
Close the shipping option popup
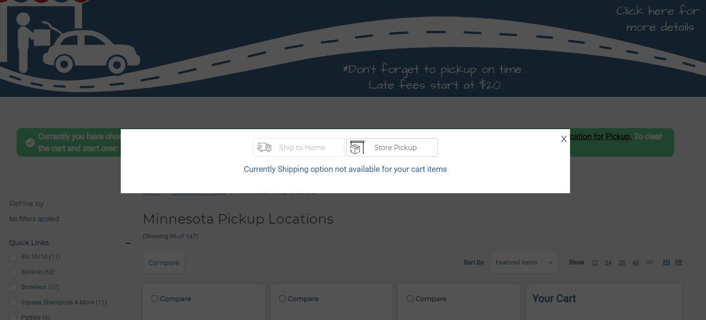click(x=564, y=139)
